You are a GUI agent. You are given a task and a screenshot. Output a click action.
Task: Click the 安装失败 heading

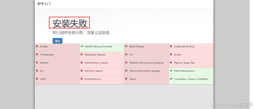[70, 24]
